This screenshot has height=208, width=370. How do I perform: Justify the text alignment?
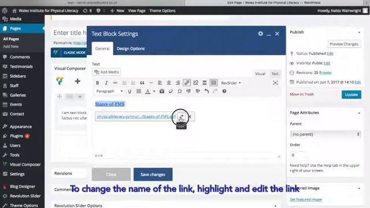point(139,91)
